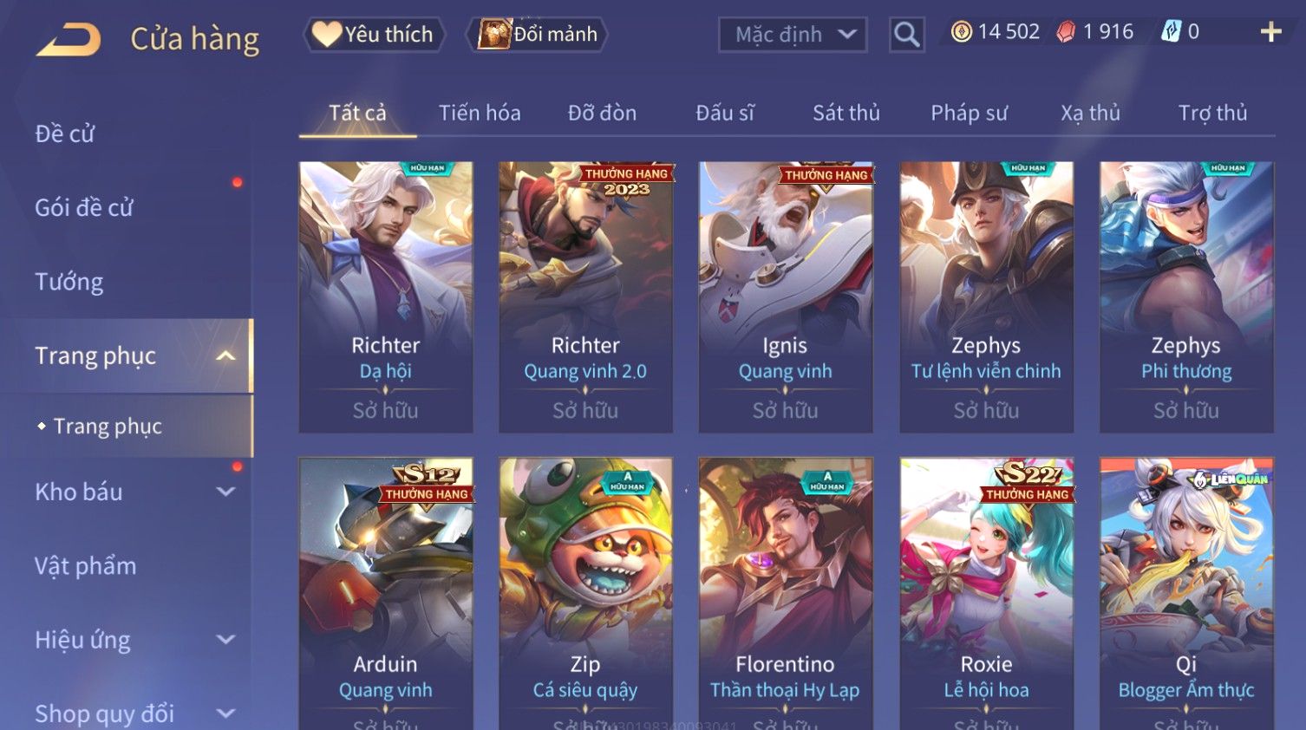Open the search magnifier icon
This screenshot has width=1306, height=730.
coord(906,35)
